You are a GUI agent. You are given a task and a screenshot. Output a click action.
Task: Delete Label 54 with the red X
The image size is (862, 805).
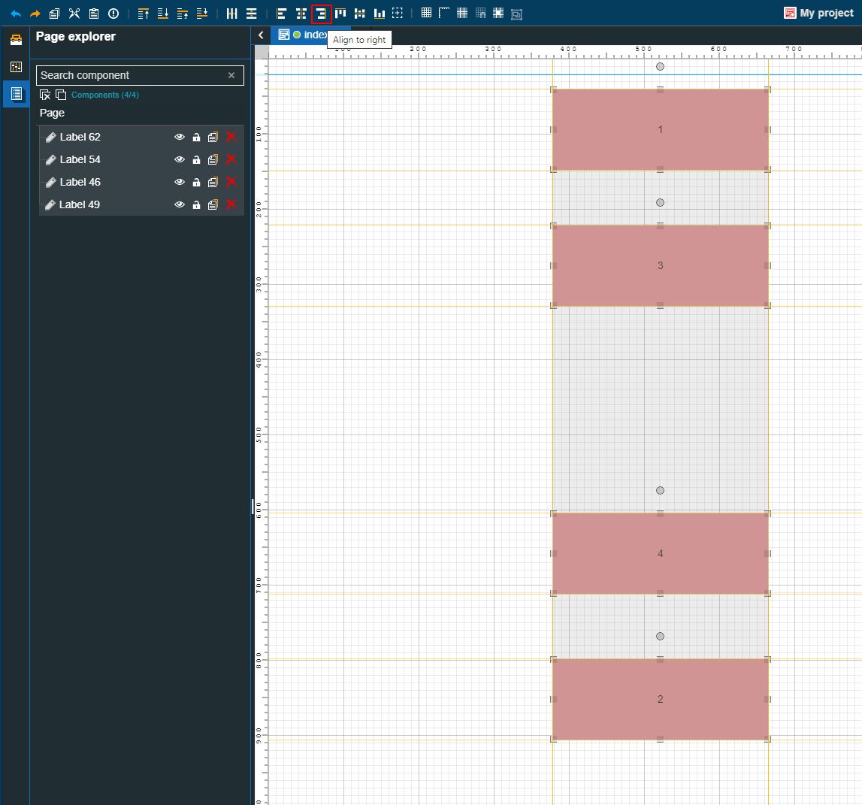[231, 159]
